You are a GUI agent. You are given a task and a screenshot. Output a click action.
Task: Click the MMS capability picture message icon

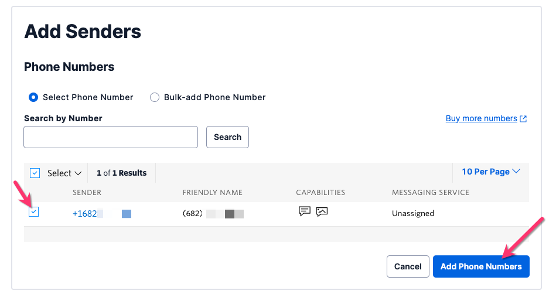point(322,211)
